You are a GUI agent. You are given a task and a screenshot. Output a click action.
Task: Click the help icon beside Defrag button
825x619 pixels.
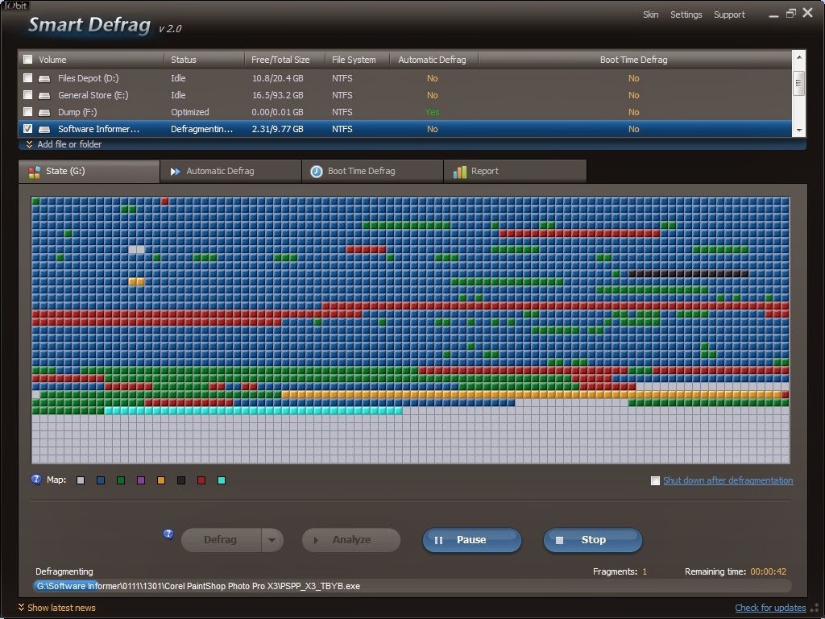(168, 534)
